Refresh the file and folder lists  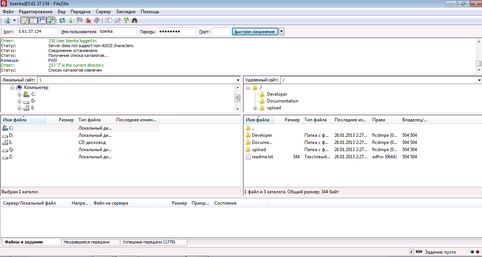pyautogui.click(x=62, y=20)
